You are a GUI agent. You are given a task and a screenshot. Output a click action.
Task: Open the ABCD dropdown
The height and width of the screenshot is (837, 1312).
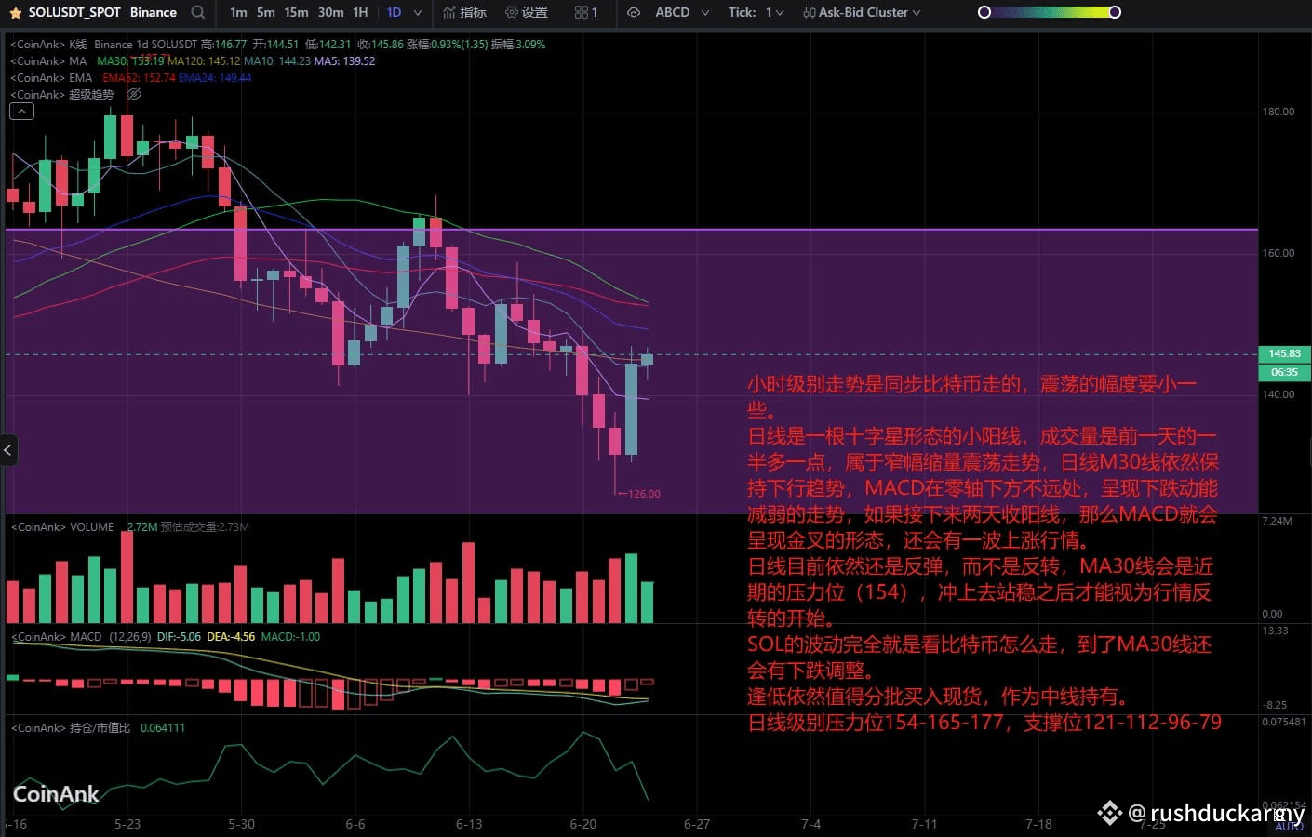tap(682, 12)
